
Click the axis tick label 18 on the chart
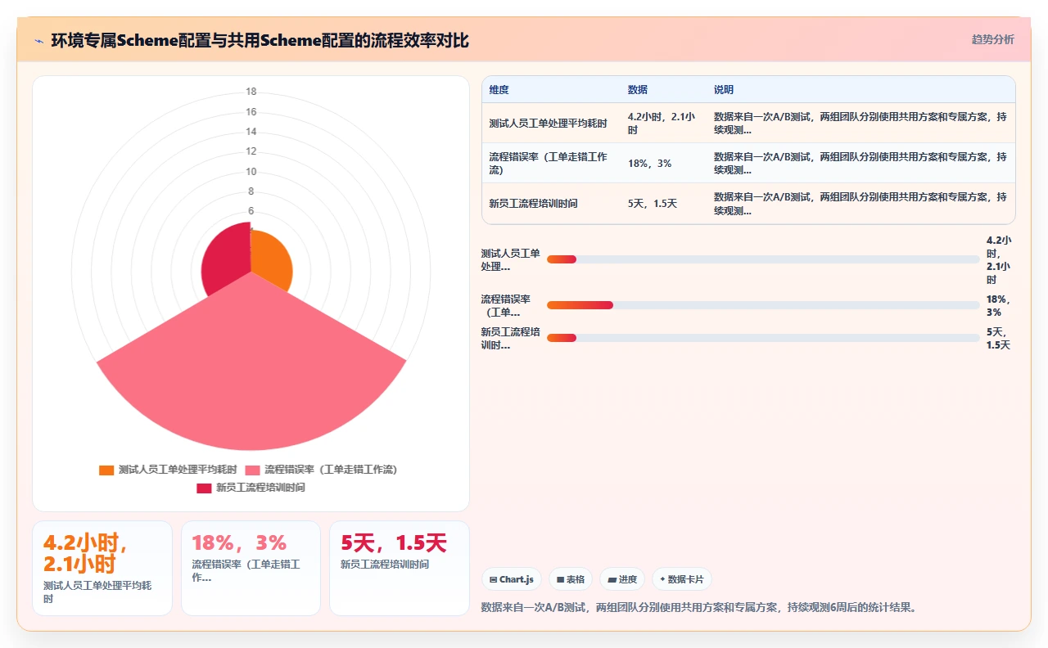click(x=251, y=92)
